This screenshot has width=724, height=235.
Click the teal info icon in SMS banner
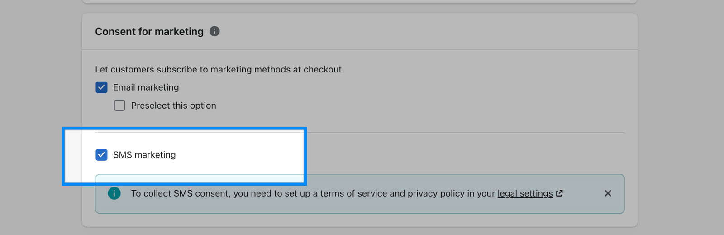[x=114, y=193]
